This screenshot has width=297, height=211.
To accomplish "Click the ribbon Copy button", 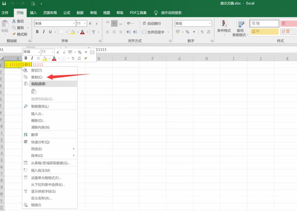I will (18, 28).
